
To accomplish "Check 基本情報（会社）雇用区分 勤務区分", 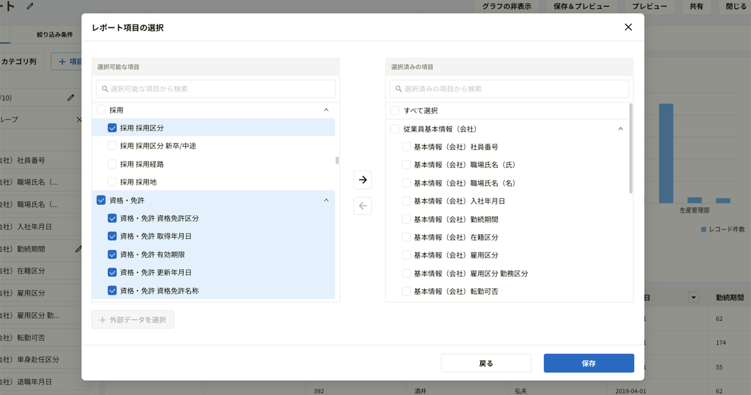I will pos(406,273).
